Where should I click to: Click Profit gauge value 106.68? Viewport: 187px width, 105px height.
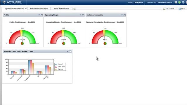click(22, 40)
